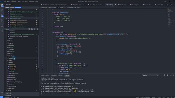Switch to the Routes.php editor tab
The image size is (175, 98).
pyautogui.click(x=148, y=5)
